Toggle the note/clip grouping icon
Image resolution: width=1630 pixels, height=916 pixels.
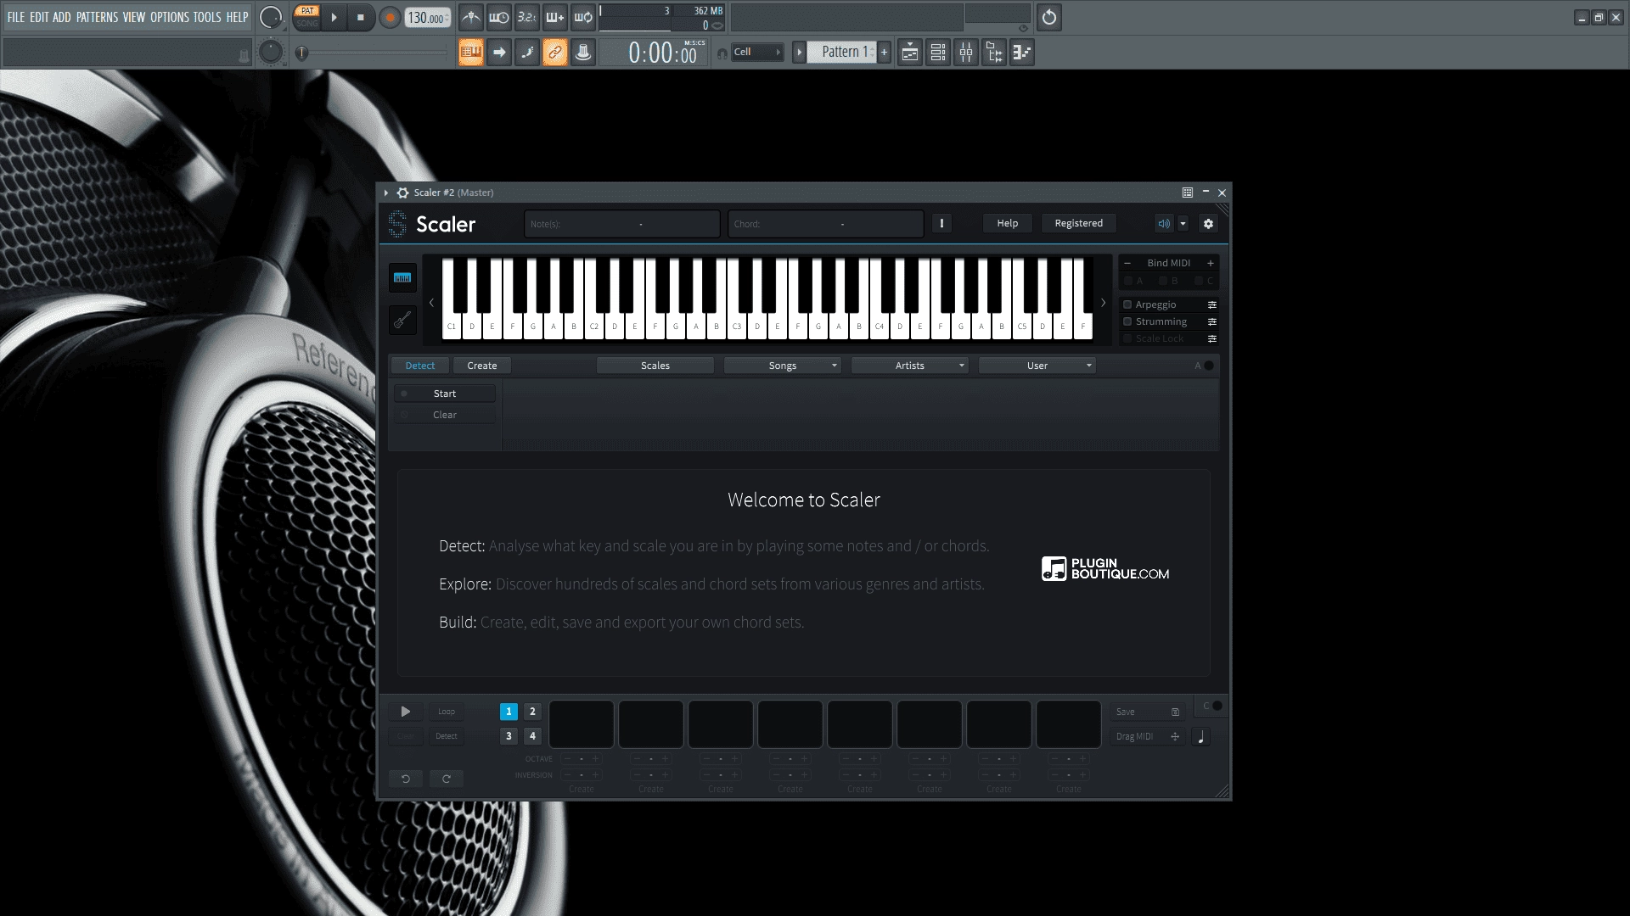coord(527,53)
